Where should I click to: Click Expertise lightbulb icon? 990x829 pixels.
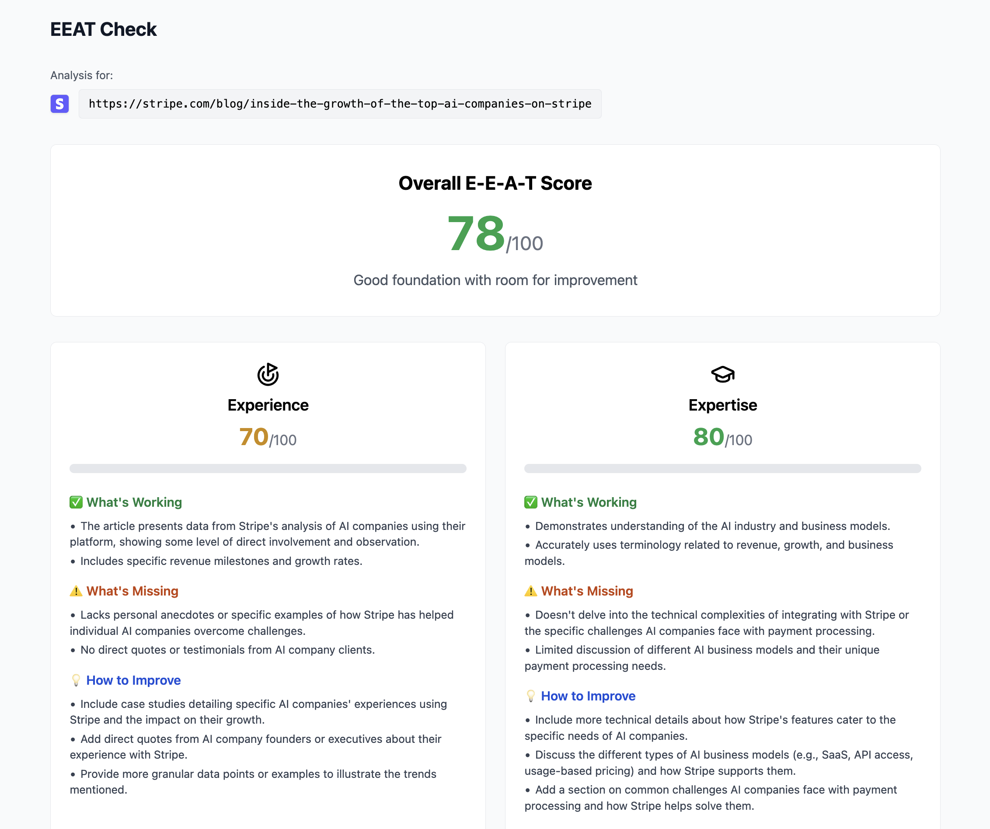[x=531, y=696]
